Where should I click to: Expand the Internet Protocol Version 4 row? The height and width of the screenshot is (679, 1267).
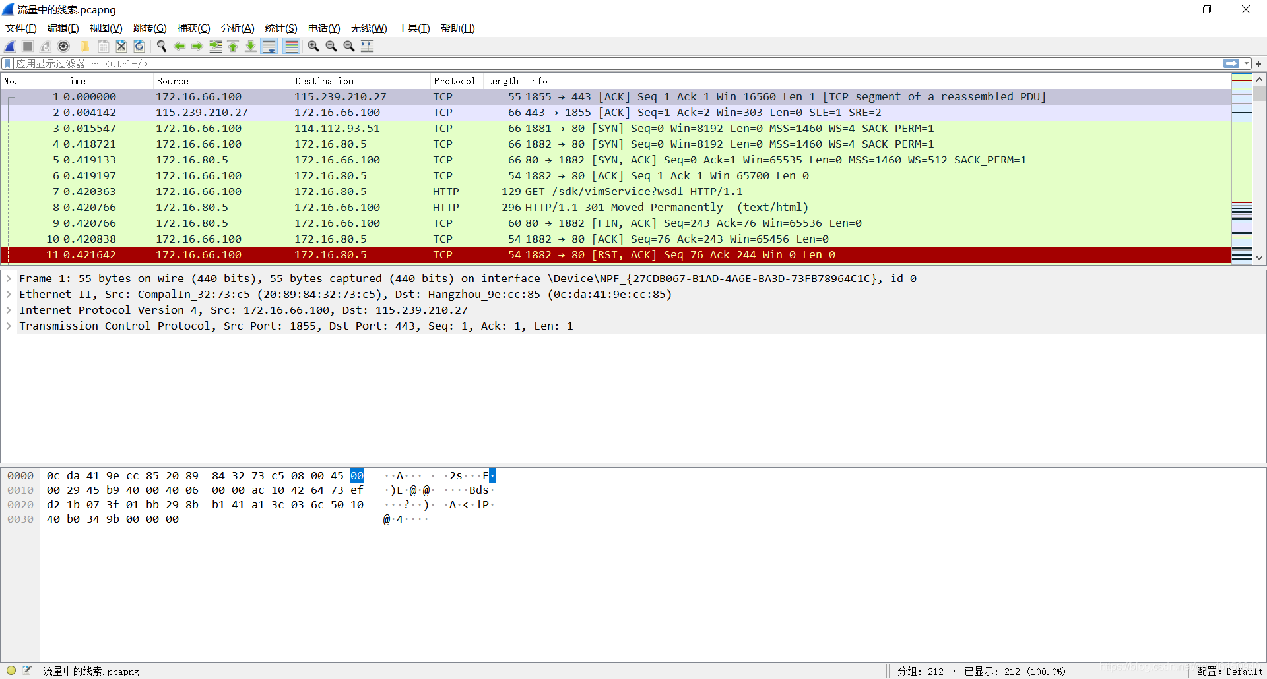coord(9,310)
